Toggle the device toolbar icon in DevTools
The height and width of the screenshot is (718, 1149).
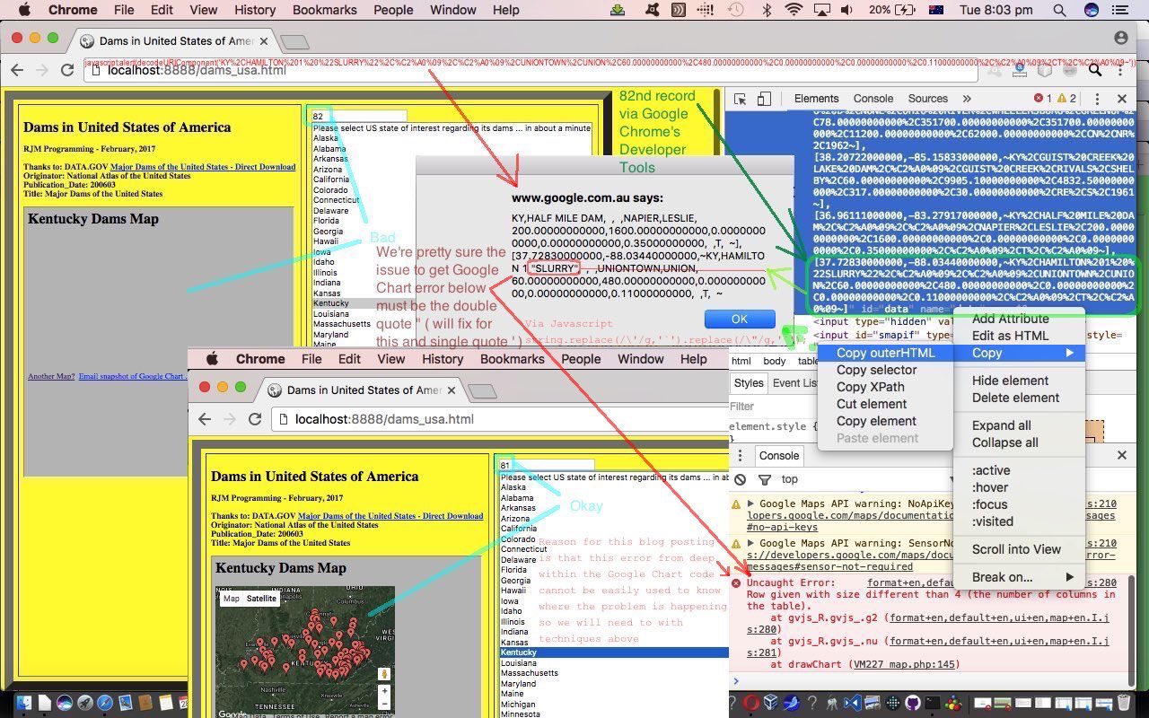pos(764,99)
